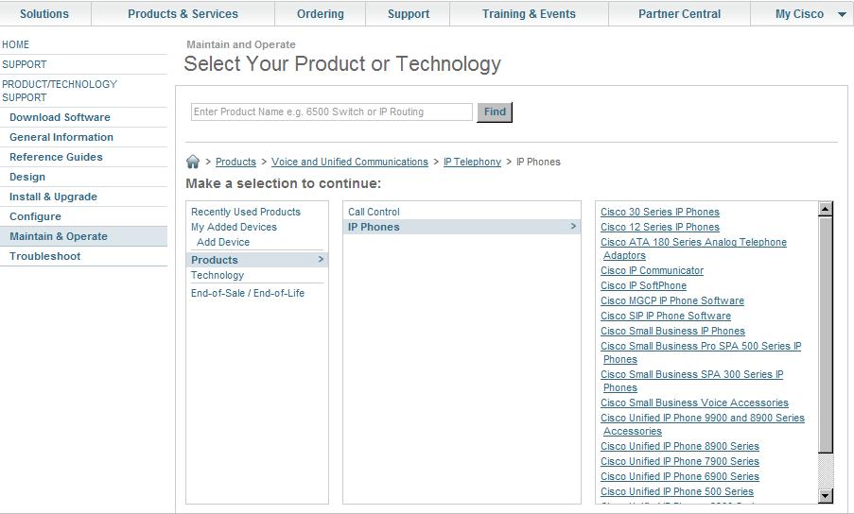The image size is (854, 514).
Task: Open Download Software in sidebar
Action: pyautogui.click(x=60, y=117)
